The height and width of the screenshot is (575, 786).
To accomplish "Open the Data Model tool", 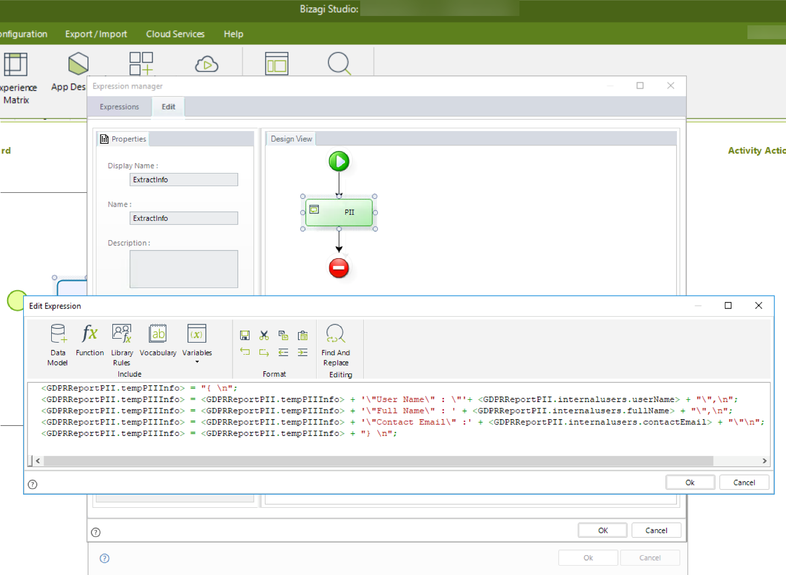I will [58, 345].
